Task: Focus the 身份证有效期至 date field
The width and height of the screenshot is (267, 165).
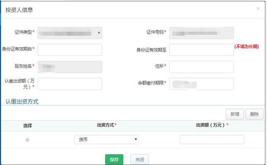Action: tap(202, 50)
